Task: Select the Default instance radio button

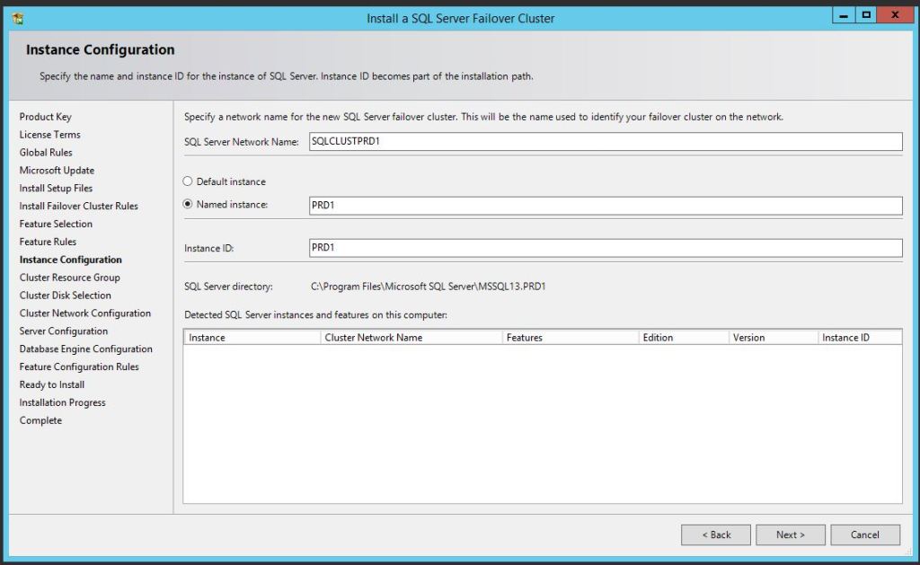Action: point(188,181)
